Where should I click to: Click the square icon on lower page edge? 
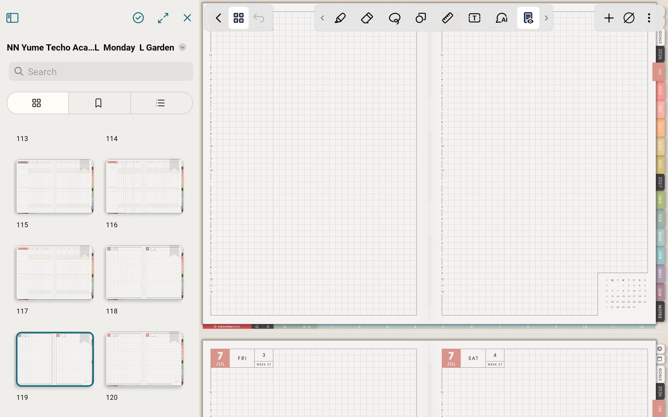tap(660, 359)
